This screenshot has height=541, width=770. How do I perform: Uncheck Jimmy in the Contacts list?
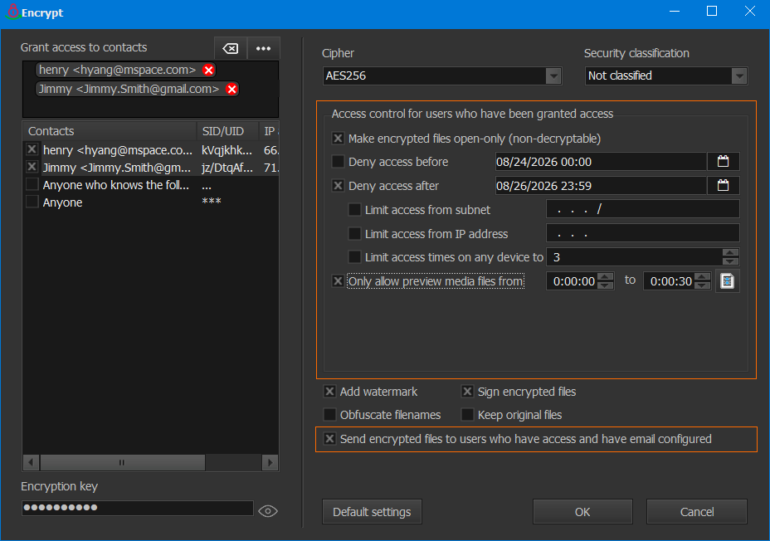(x=32, y=167)
